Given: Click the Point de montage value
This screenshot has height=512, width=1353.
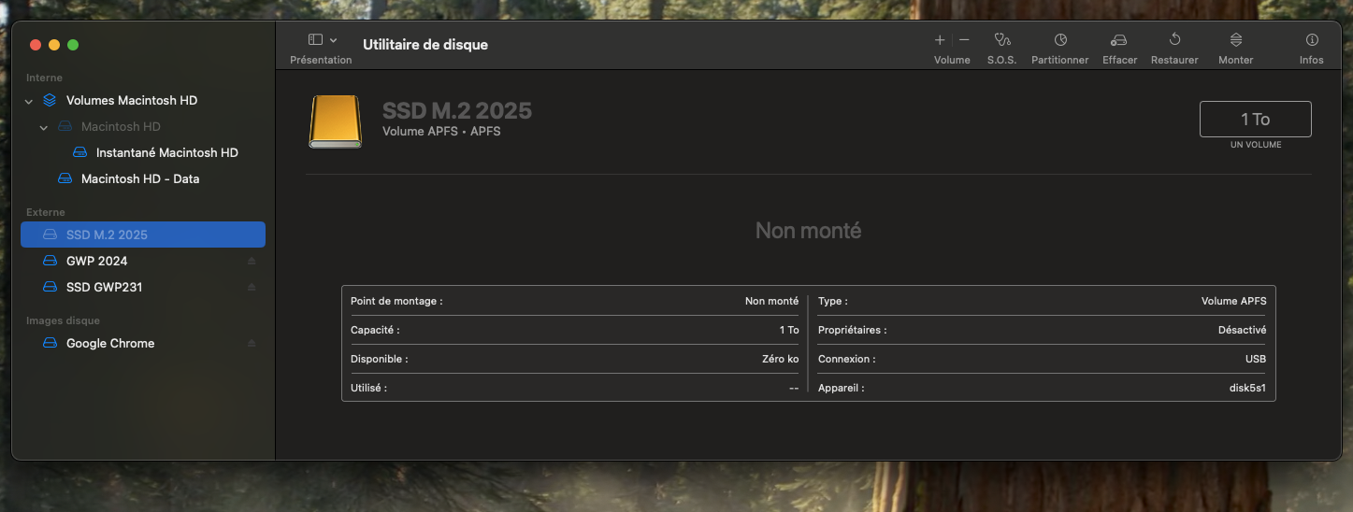Looking at the screenshot, I should 771,301.
